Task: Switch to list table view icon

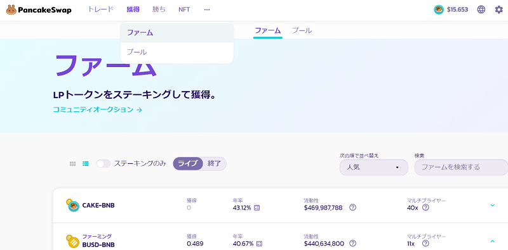Action: (x=86, y=164)
